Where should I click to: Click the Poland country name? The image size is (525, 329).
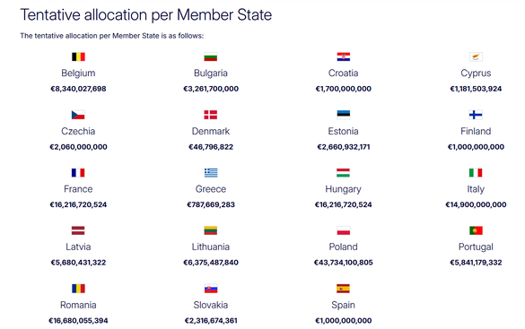343,247
